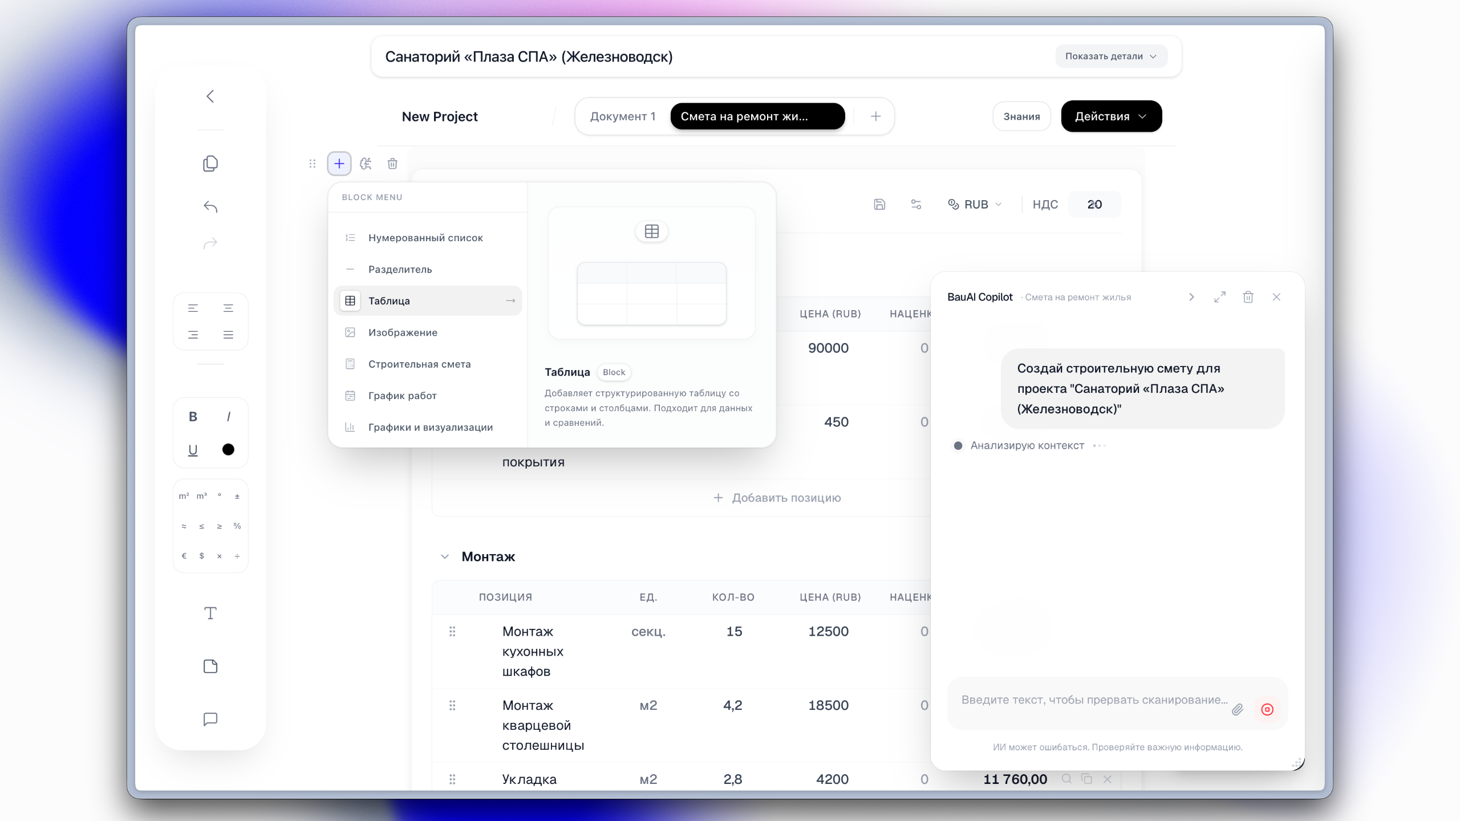Select the text tool T icon

pyautogui.click(x=210, y=613)
